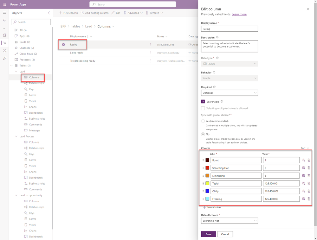
Task: Click the Tables breadcrumb item
Action: (75, 26)
